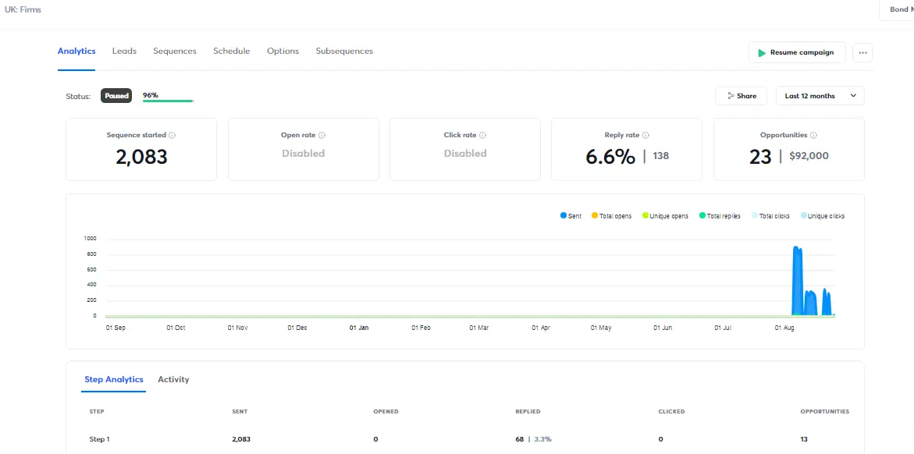The image size is (914, 454).
Task: Click the SENT column header
Action: click(x=240, y=411)
